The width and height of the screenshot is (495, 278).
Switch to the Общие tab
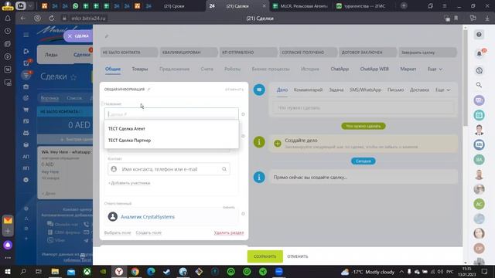113,69
